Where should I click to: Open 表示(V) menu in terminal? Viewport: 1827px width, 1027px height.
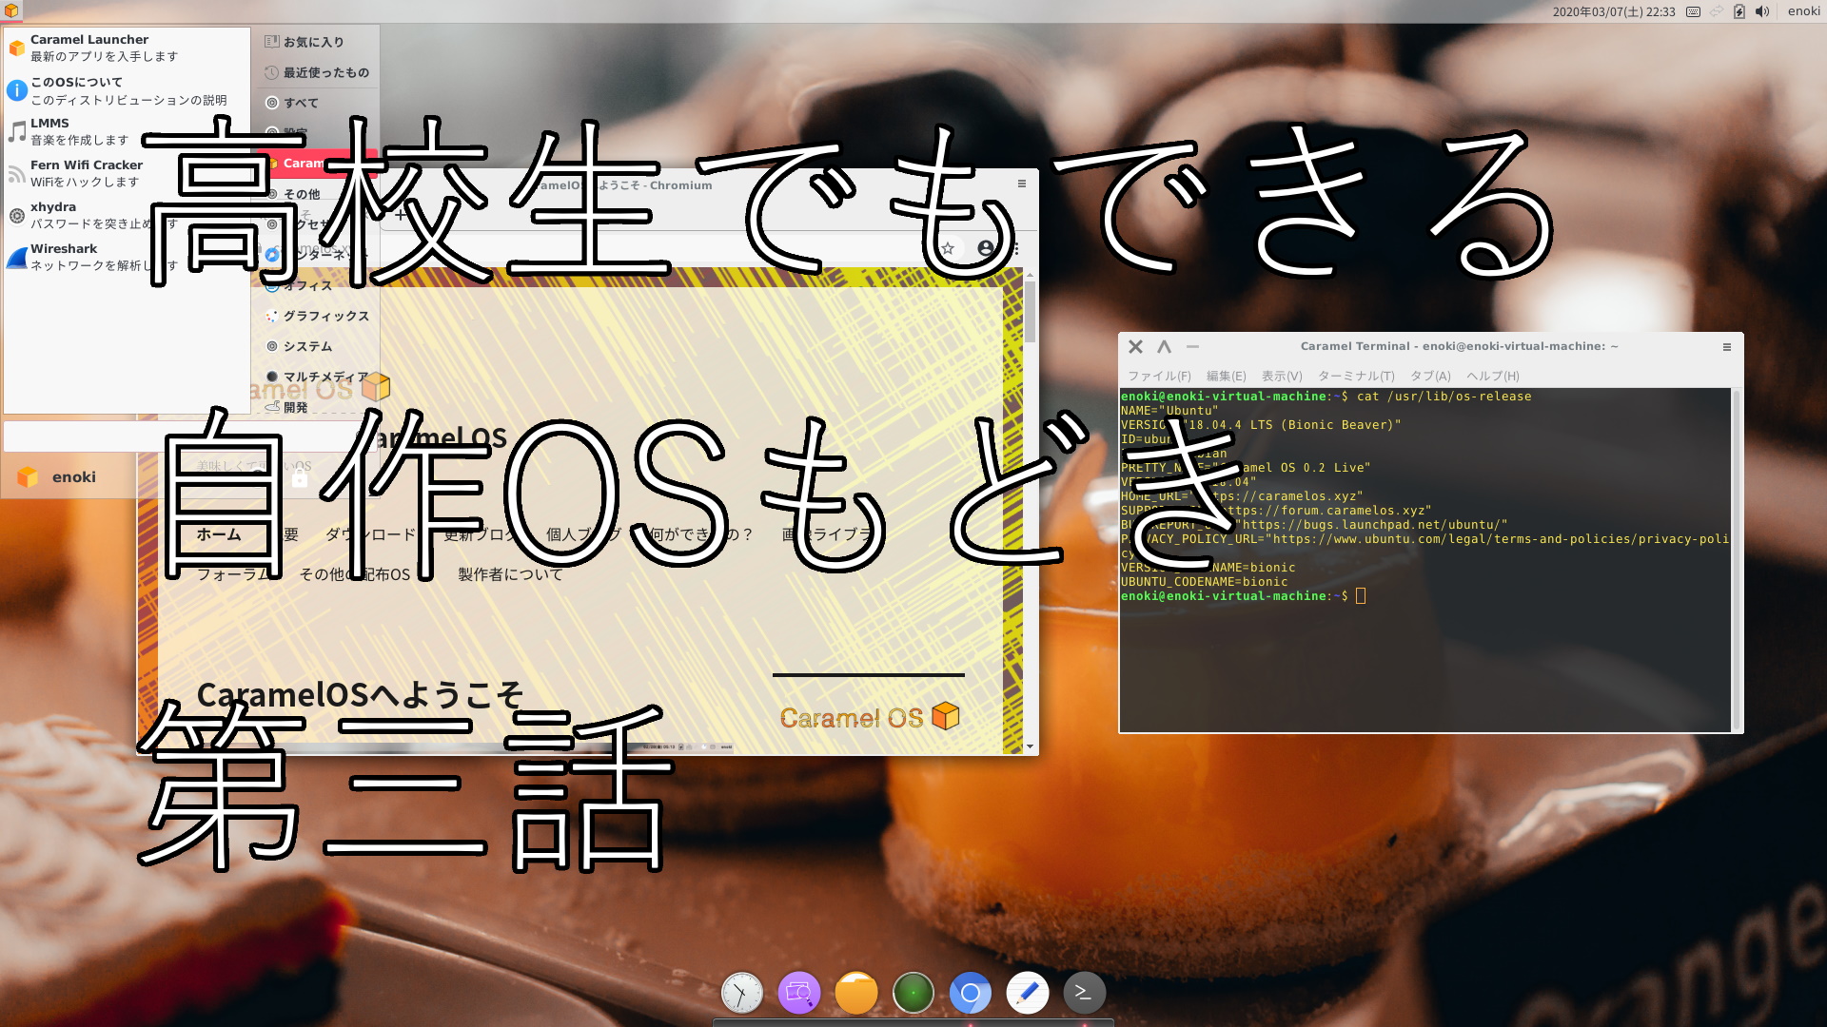pos(1282,376)
